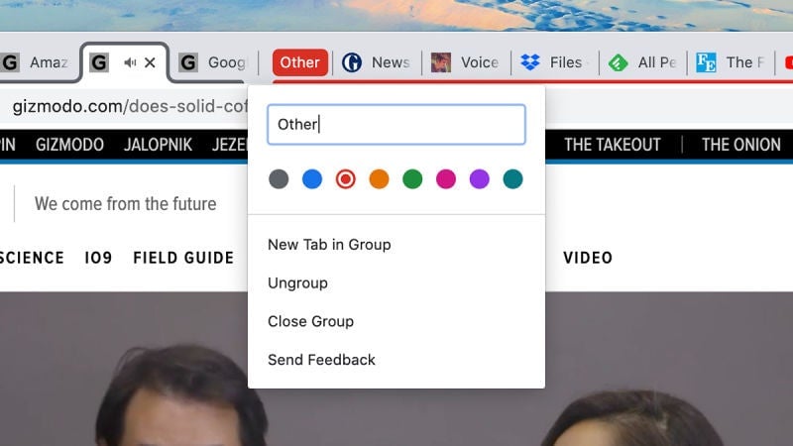Image resolution: width=793 pixels, height=446 pixels.
Task: Click the red Other tab group label
Action: (300, 62)
